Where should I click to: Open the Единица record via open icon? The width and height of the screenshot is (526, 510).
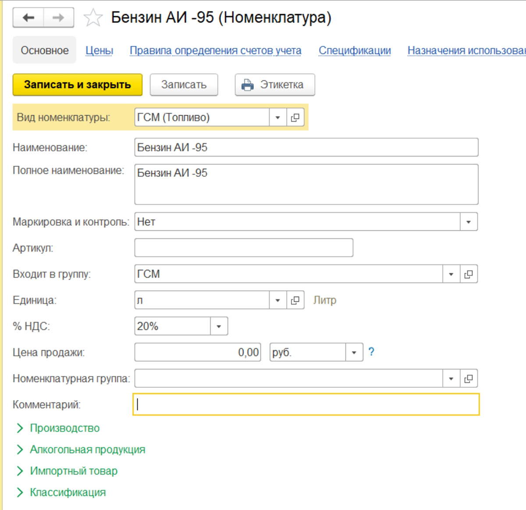(x=295, y=300)
